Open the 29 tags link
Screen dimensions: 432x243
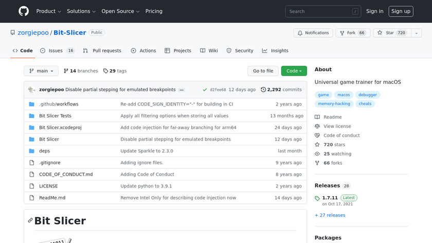click(115, 71)
